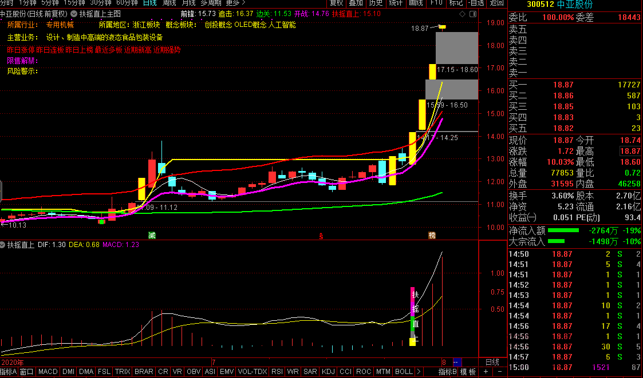Viewport: 643px width, 378px height.
Task: Click the green 减 signal marker icon
Action: 152,235
